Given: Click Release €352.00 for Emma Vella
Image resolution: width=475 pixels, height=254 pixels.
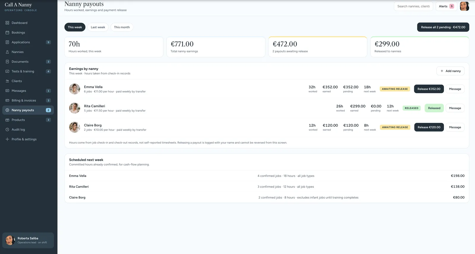Looking at the screenshot, I should click(429, 89).
